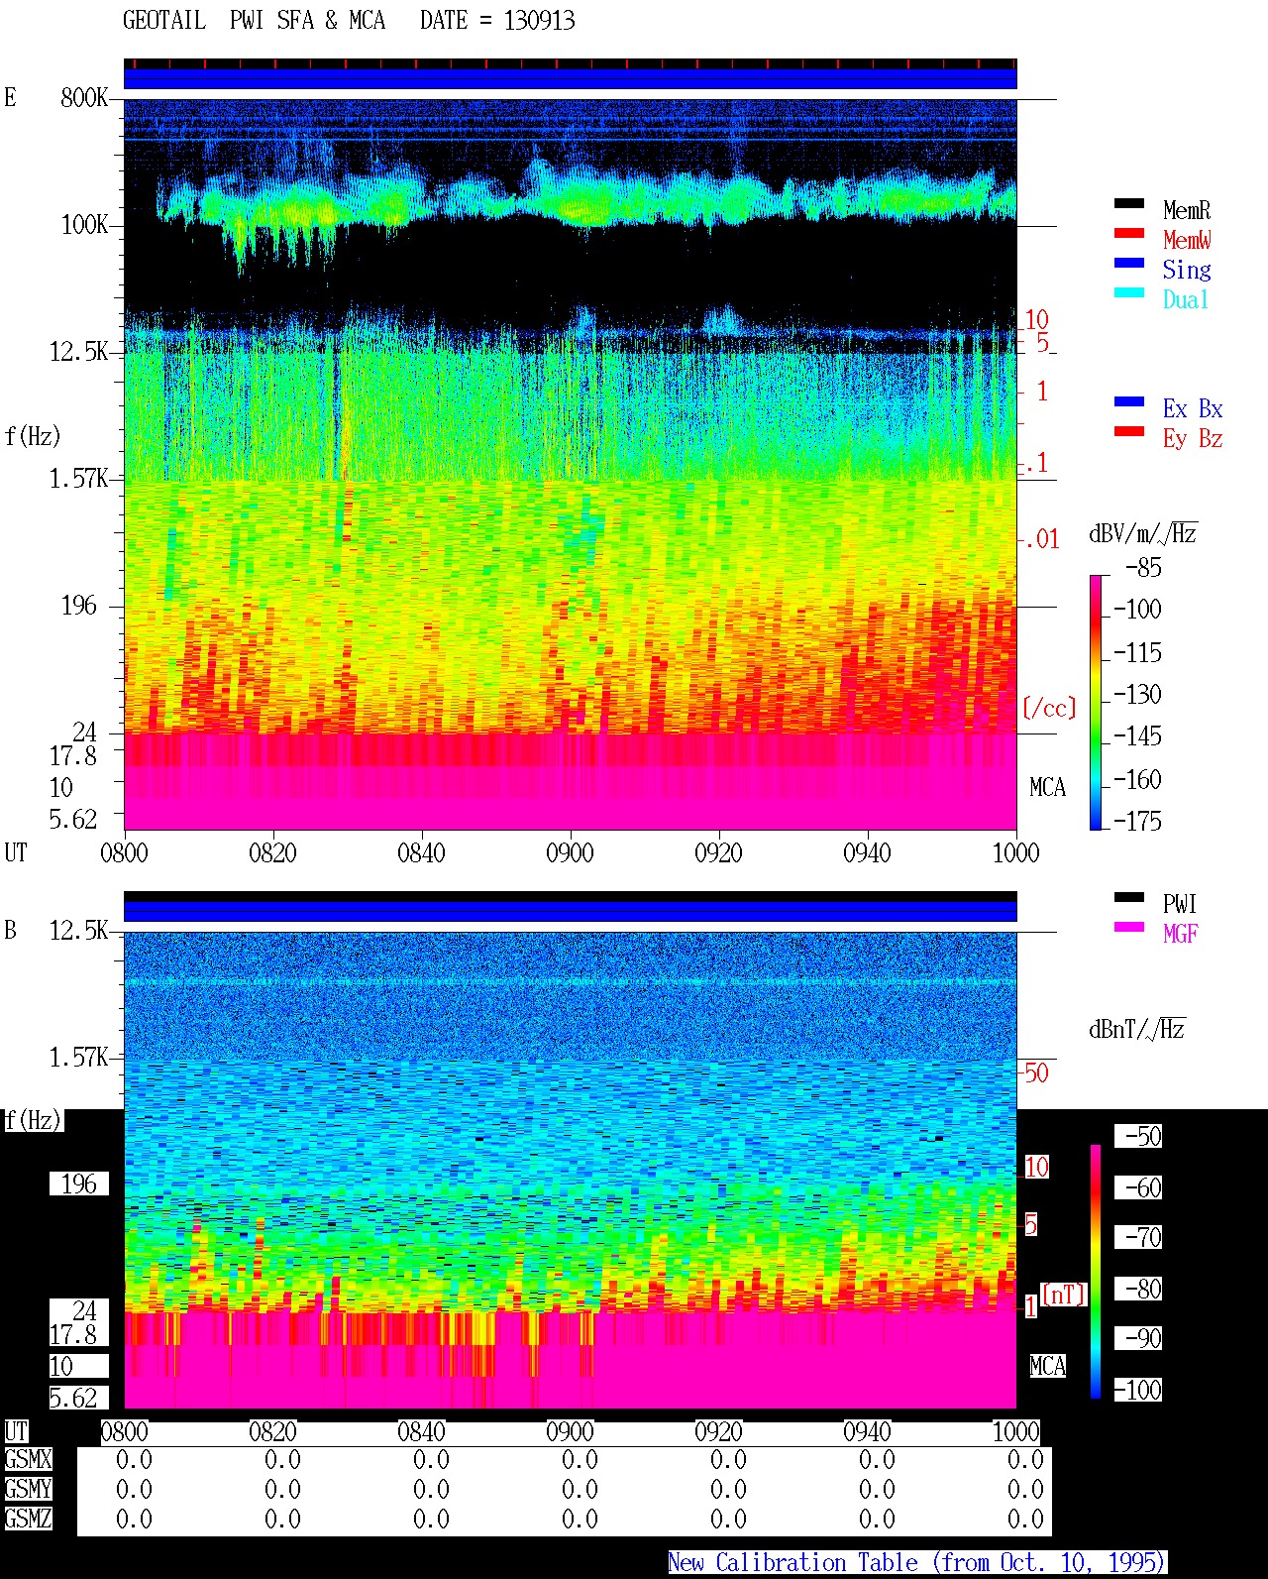Click the magnetic field dBnT color scale bar

(1096, 1272)
